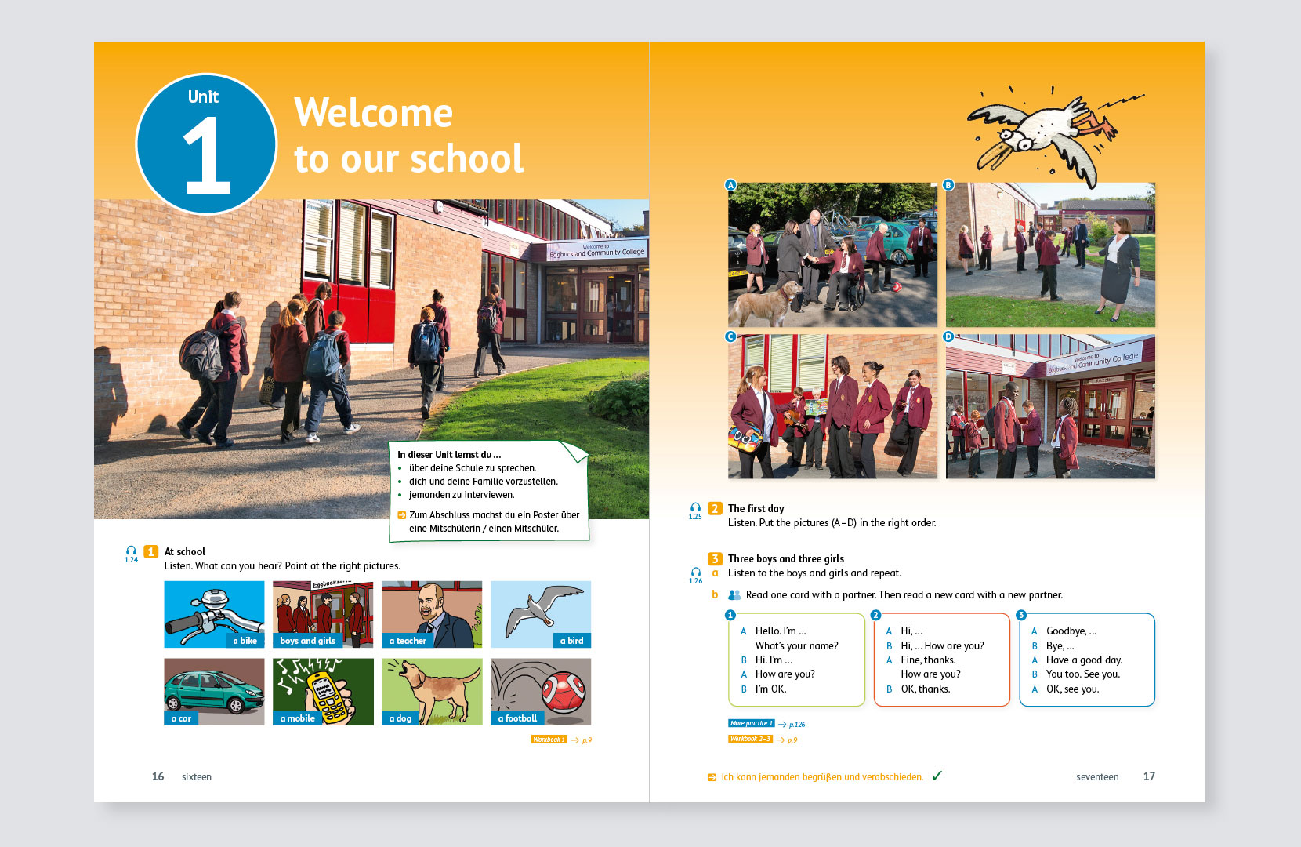
Task: Select the blue letter A photo marker
Action: (x=730, y=185)
